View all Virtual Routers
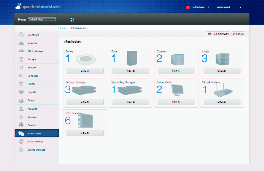The width and height of the screenshot is (264, 171). [x=222, y=102]
